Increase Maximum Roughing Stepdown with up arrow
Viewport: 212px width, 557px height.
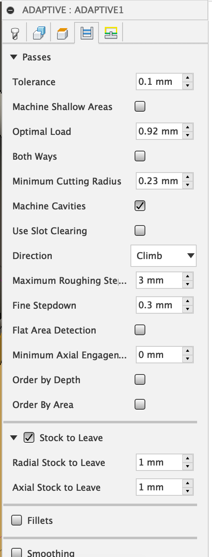pos(188,277)
